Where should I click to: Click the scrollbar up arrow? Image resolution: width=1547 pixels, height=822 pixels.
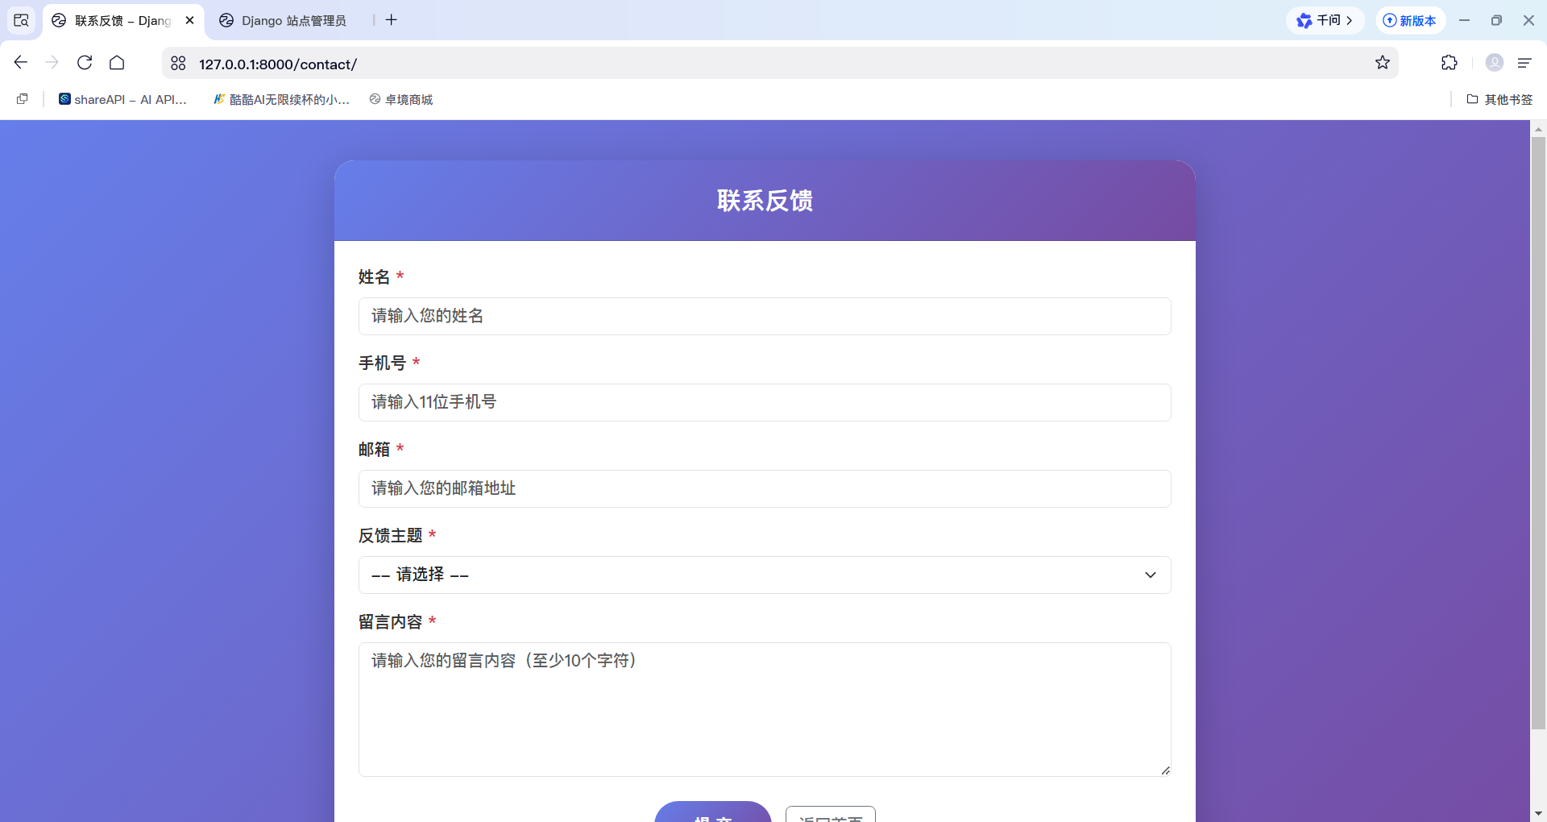point(1538,128)
